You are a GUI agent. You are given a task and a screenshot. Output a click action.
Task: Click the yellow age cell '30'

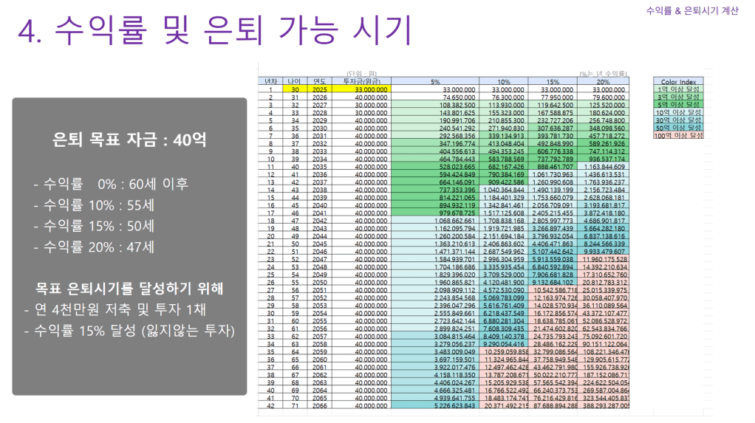[x=295, y=89]
